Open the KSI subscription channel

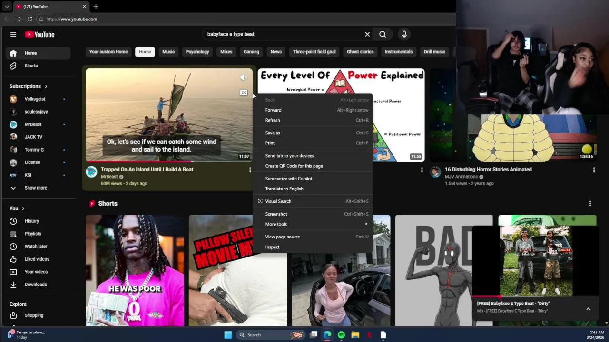pos(38,175)
